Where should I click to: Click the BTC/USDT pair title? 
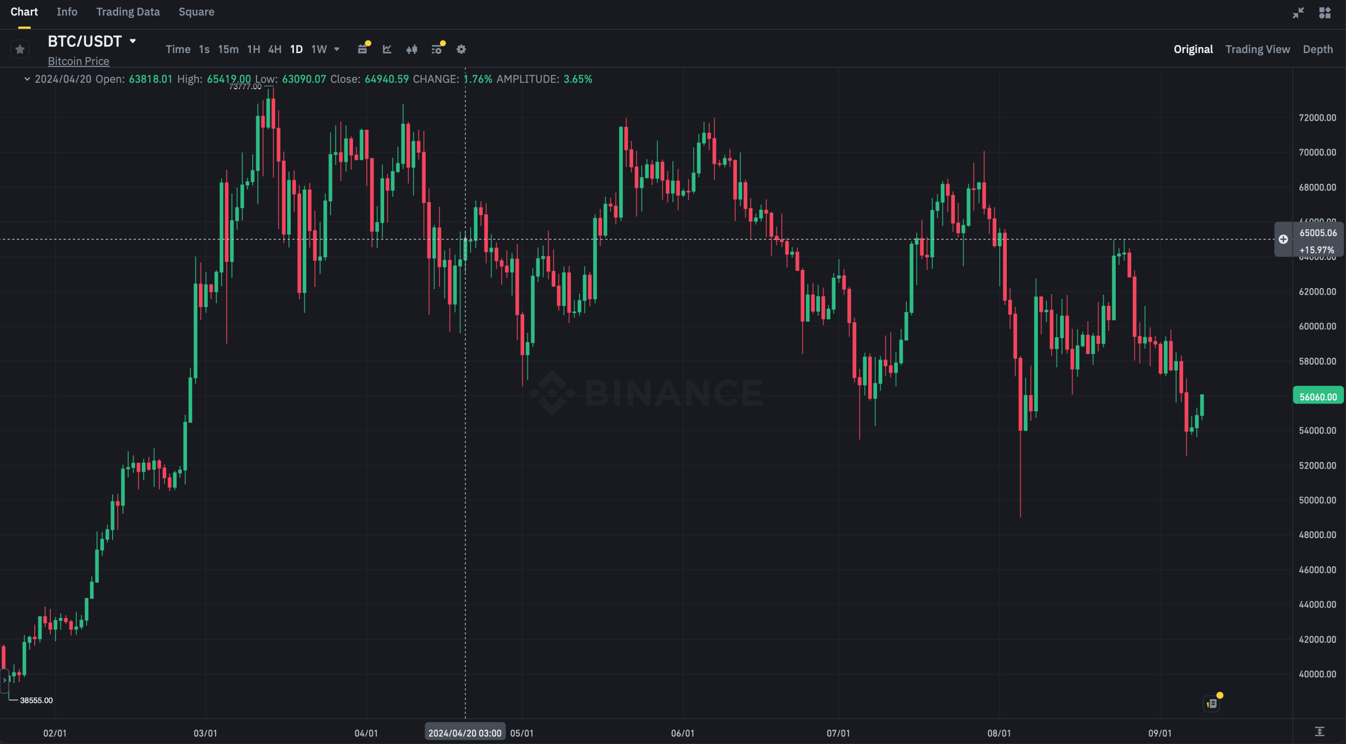tap(85, 41)
